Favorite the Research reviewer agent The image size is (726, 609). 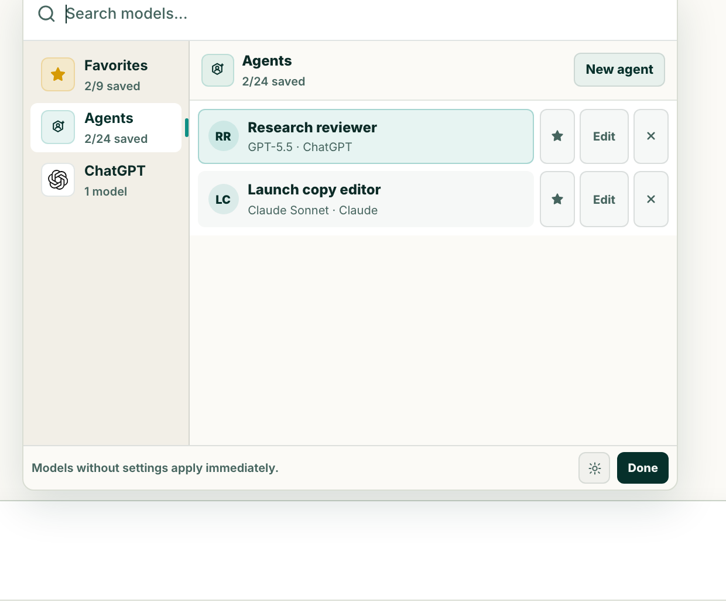(x=557, y=136)
